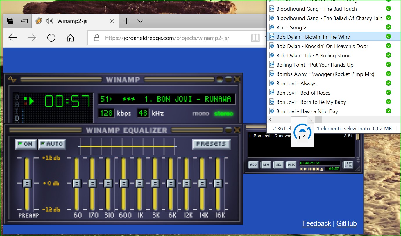This screenshot has width=401, height=236.
Task: Pause using playlist mini pause button
Action: (309, 169)
